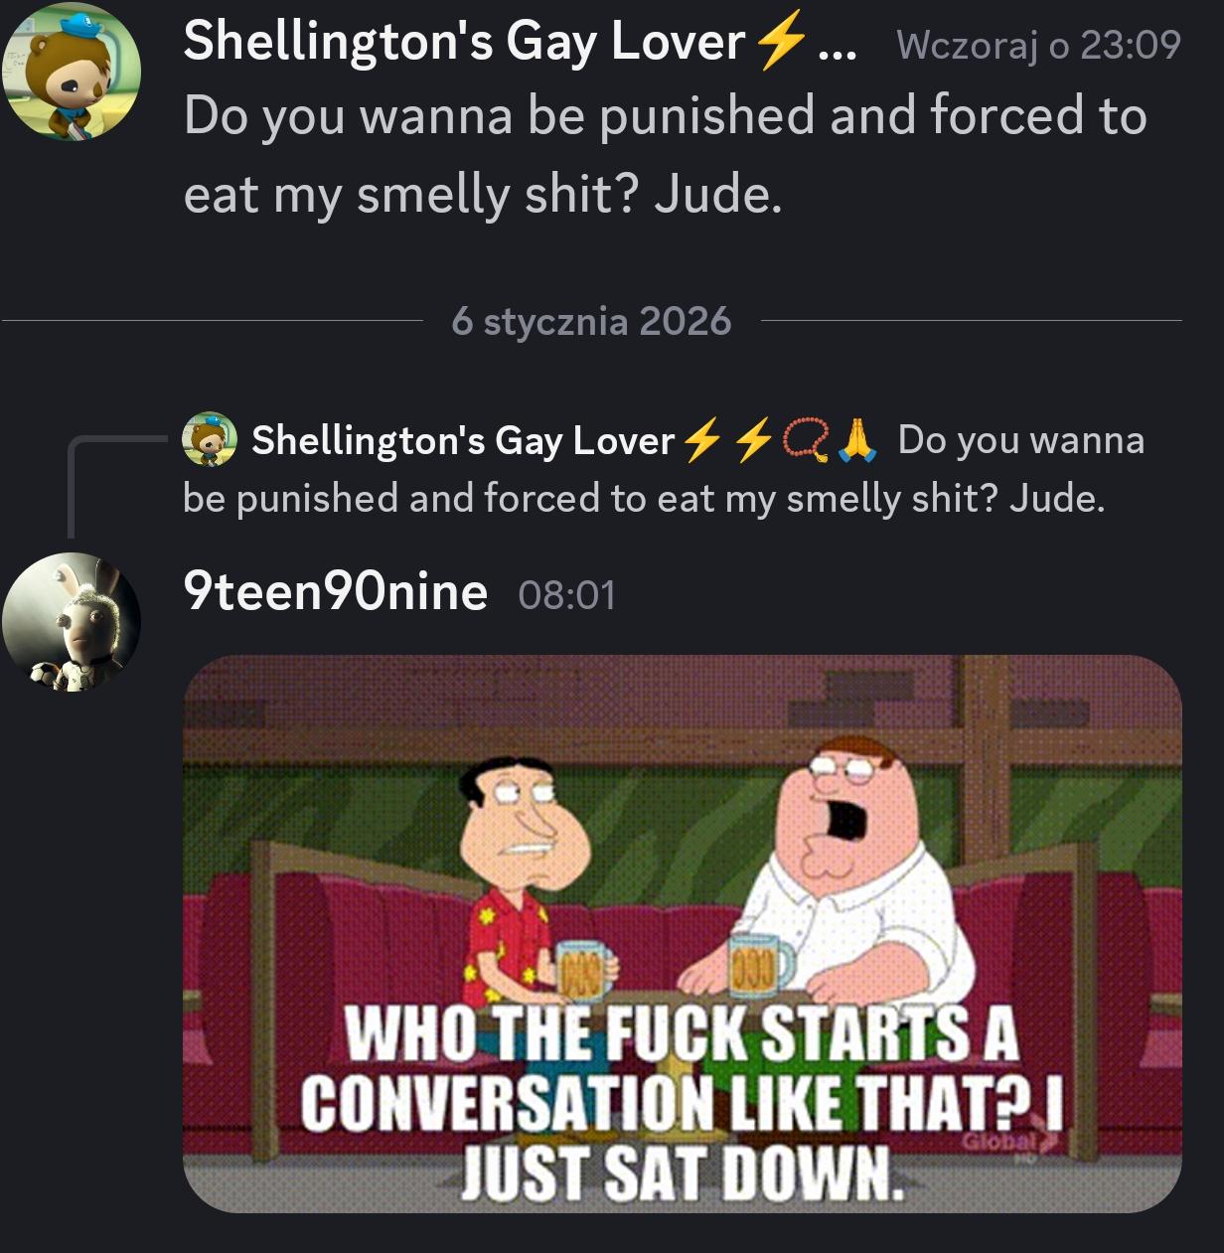Screen dimensions: 1224x1253
Task: Open the Family Guy GIF image
Action: [x=683, y=933]
